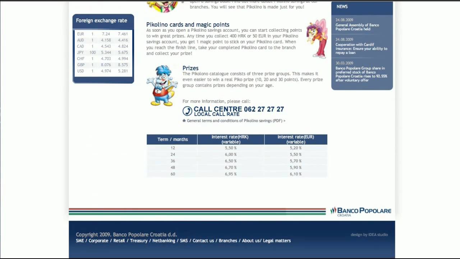Open the Corporate footer link

point(98,241)
